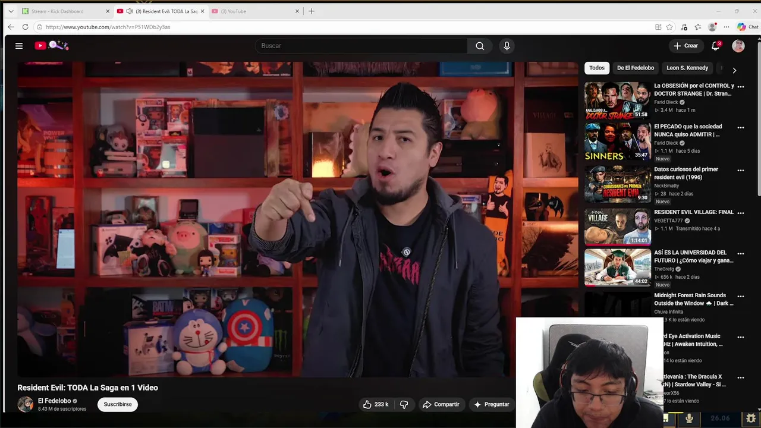Open a new browser tab with plus
This screenshot has height=428, width=761.
[x=311, y=11]
